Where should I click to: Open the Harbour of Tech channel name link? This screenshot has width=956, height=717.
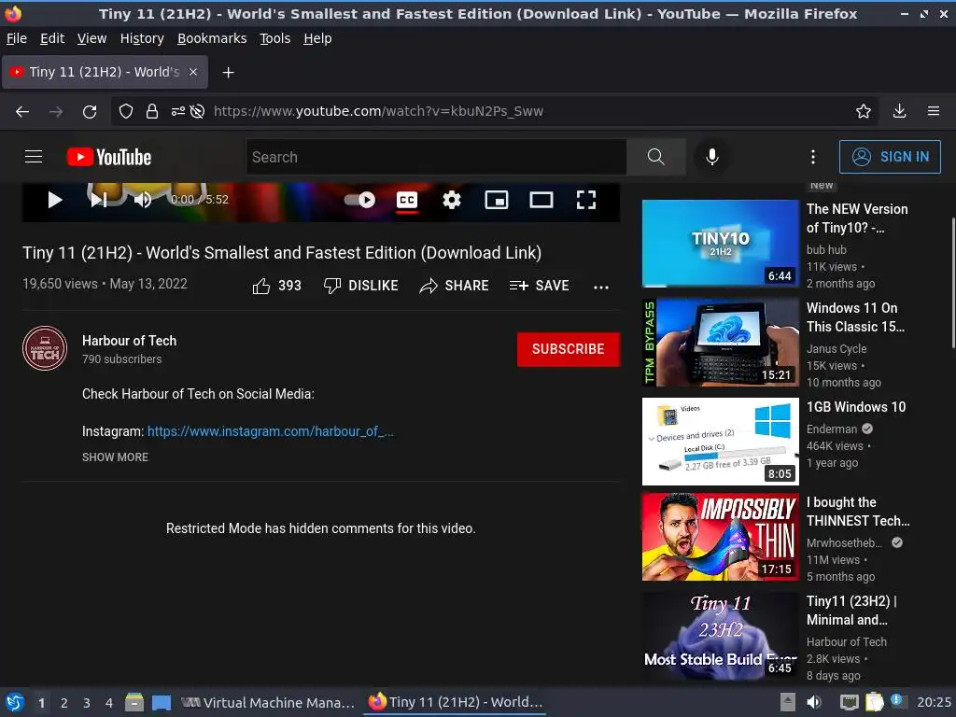click(x=129, y=340)
